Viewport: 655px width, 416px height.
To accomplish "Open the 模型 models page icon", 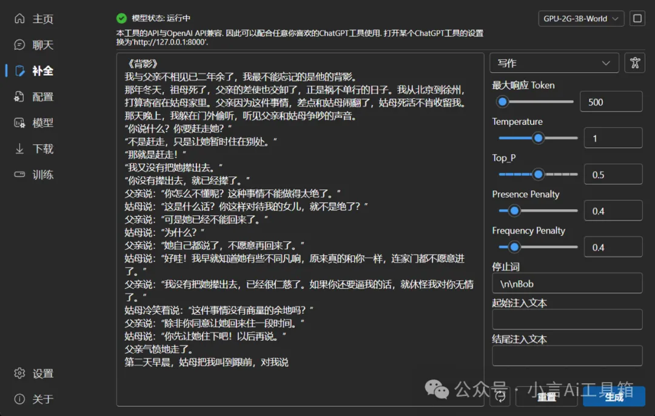I will click(x=20, y=123).
